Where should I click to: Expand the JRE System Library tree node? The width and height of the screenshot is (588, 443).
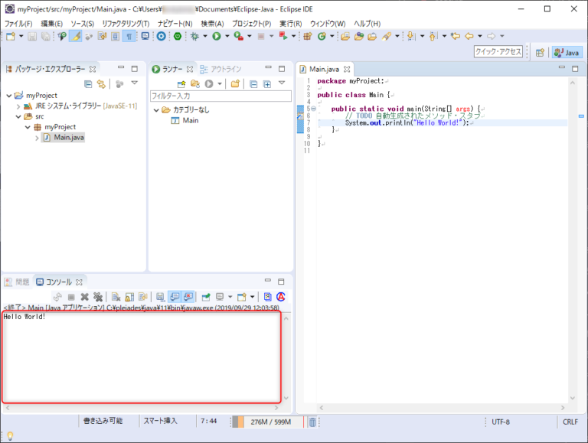point(18,106)
